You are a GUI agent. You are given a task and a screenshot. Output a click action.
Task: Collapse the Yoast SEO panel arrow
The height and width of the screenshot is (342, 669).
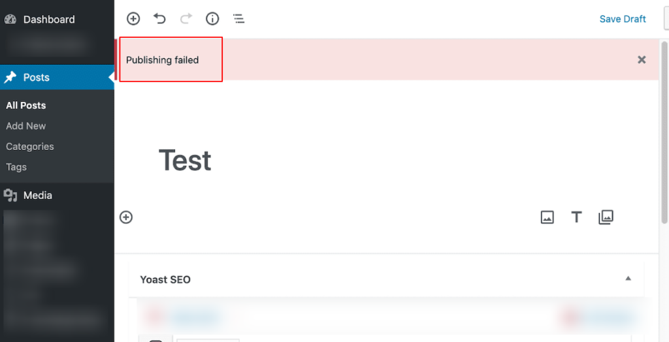628,279
